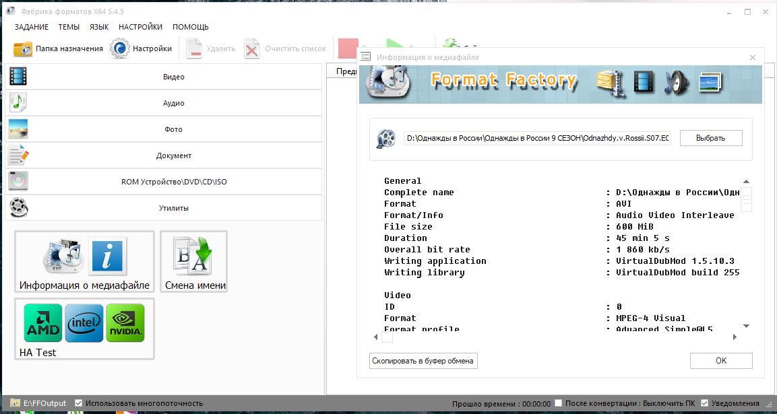The image size is (777, 414).
Task: Click the picture icon in Format Factory banner
Action: tap(710, 82)
